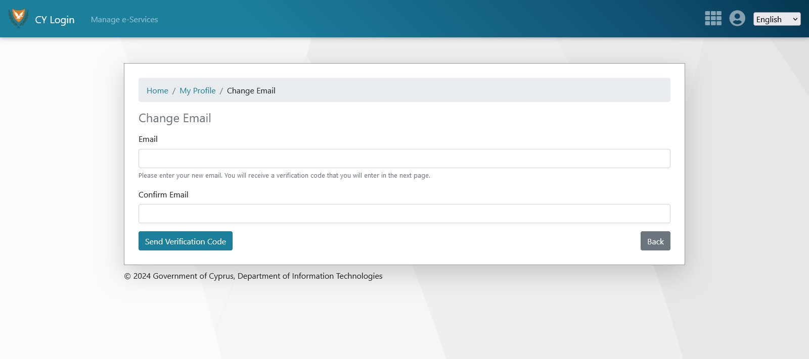This screenshot has width=809, height=359.
Task: Open the user account avatar icon
Action: 737,19
